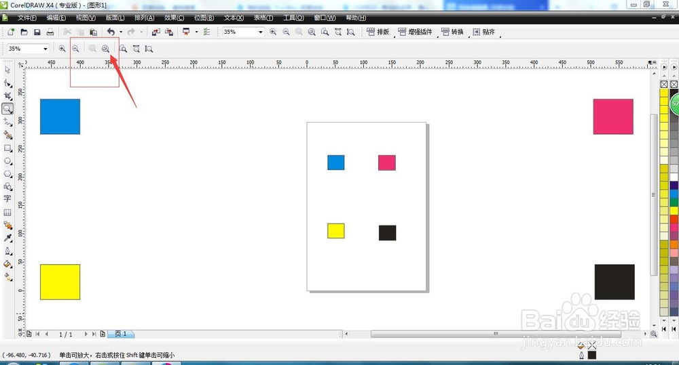The image size is (679, 365).
Task: Click the Open file folder icon
Action: [x=24, y=32]
